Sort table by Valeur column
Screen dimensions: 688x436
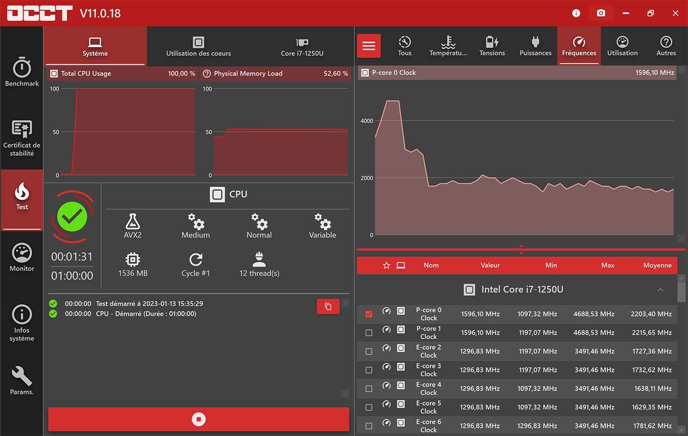(490, 265)
